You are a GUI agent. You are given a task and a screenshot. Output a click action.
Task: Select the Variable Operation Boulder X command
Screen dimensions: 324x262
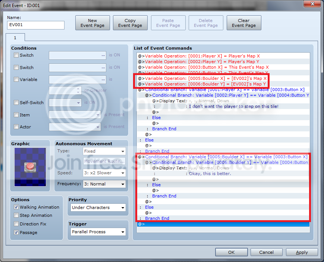223,78
